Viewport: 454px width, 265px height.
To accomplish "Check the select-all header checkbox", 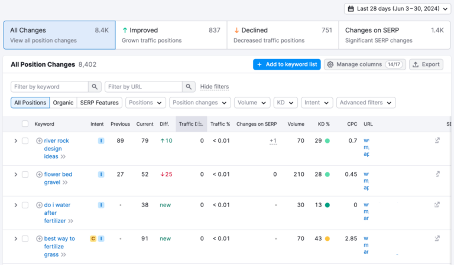I will click(x=25, y=124).
